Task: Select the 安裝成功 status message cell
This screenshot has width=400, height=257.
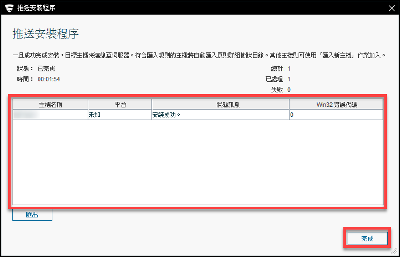Action: click(x=220, y=115)
